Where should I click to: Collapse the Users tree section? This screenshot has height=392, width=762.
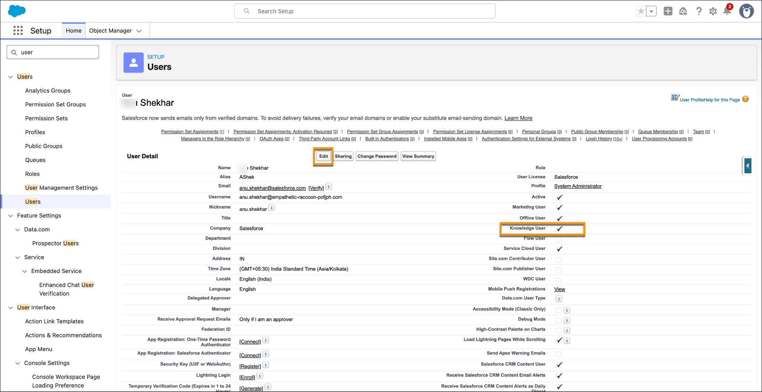point(10,77)
